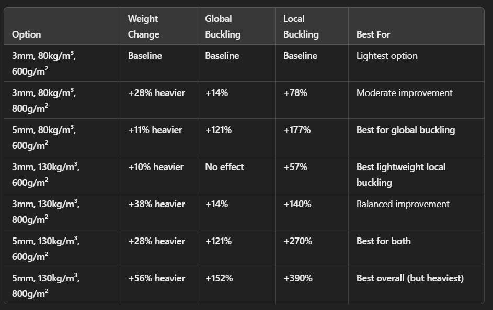Click the Best for both cell
The width and height of the screenshot is (493, 310).
pyautogui.click(x=383, y=241)
